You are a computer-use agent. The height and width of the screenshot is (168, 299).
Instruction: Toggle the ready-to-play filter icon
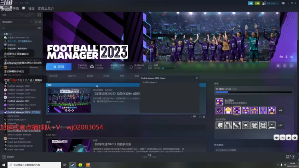[x=40, y=22]
